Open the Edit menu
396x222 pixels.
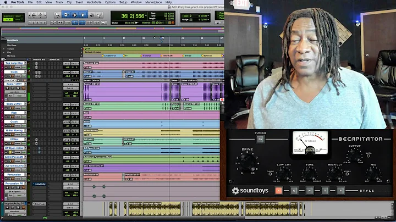[39, 2]
